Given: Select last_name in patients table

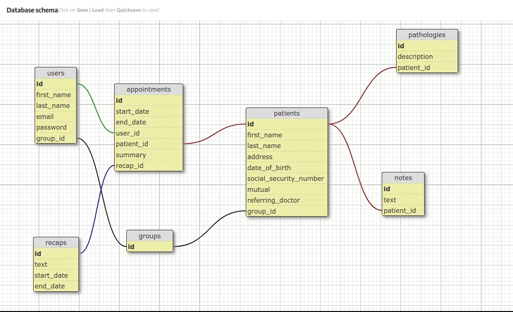Looking at the screenshot, I should (286, 146).
